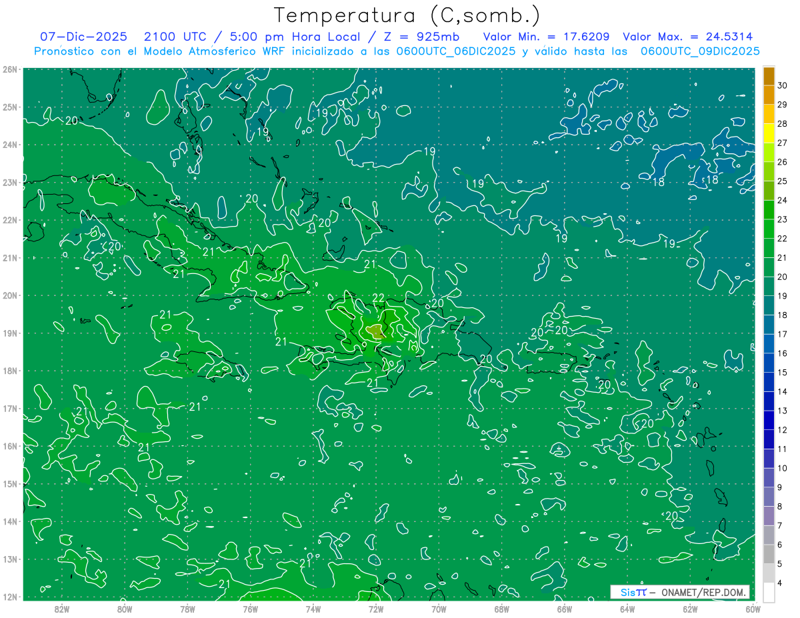Click legend scale value '10'
Image resolution: width=800 pixels, height=618 pixels.
782,468
